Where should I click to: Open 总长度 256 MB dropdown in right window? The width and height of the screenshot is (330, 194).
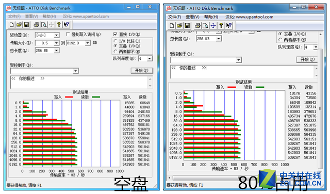(x=219, y=39)
